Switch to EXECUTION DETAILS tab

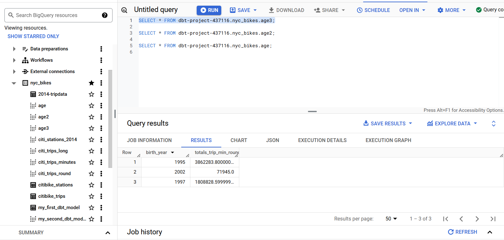point(322,140)
